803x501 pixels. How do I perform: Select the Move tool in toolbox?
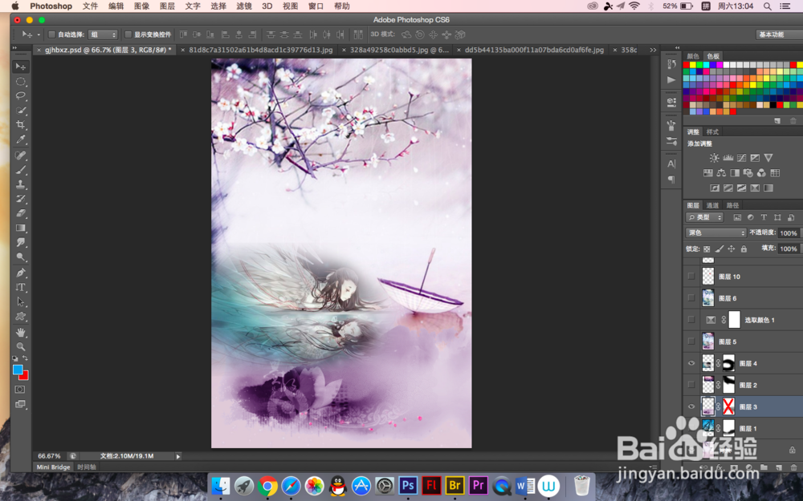[x=21, y=67]
